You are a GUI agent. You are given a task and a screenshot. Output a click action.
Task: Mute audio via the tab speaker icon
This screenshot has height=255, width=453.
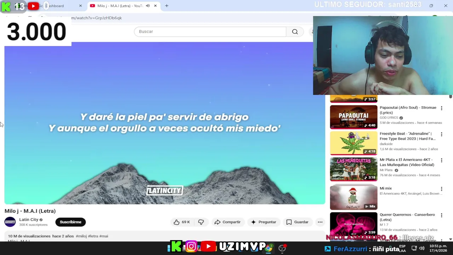pos(148,6)
